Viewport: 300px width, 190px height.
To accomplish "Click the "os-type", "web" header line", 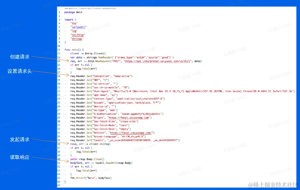I will pos(94,110).
